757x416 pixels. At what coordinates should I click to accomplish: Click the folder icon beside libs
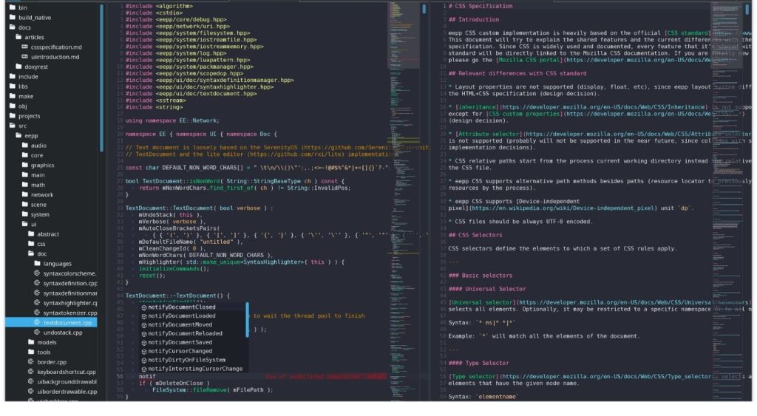click(13, 86)
